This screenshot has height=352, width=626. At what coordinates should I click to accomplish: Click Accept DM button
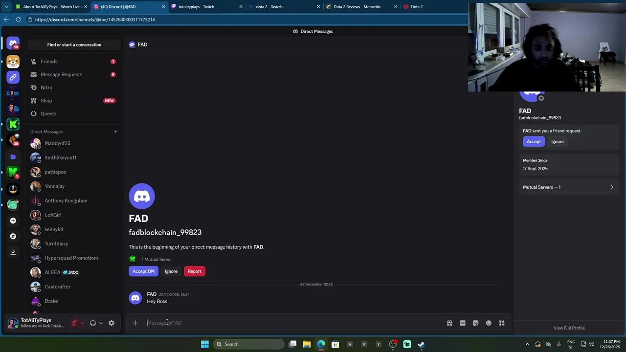point(143,271)
